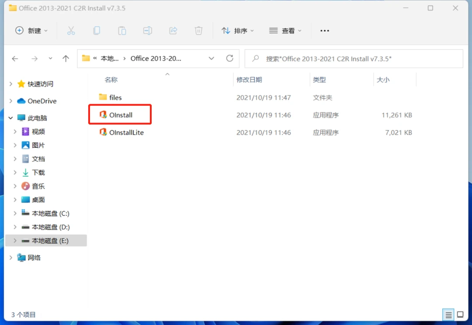This screenshot has height=325, width=472.
Task: Click the breadcrumb overflow « chevron
Action: (95, 59)
